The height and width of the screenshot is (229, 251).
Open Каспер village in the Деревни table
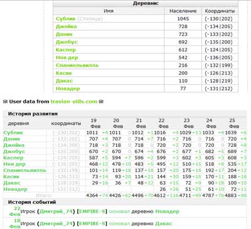(66, 50)
